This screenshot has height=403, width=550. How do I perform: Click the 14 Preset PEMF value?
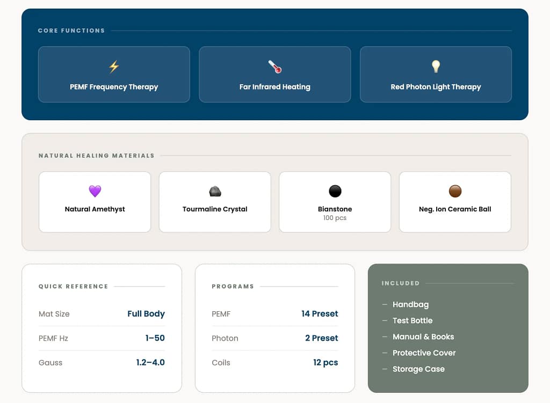(x=320, y=314)
